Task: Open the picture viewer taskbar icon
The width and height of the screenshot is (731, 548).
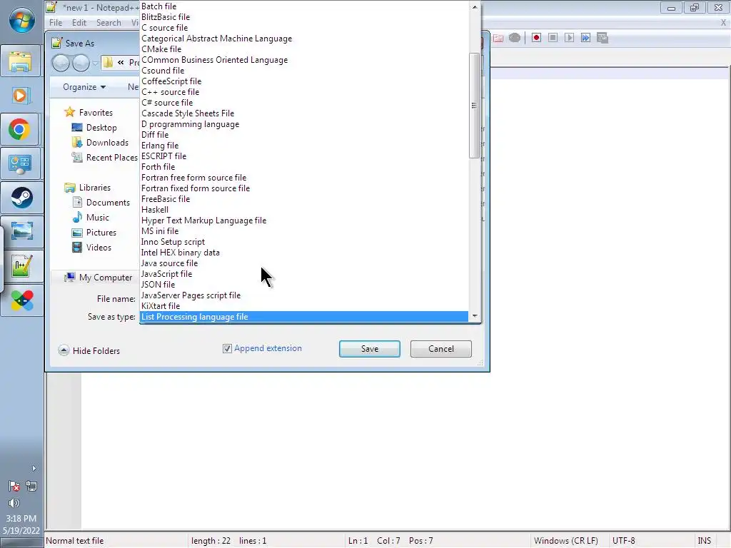Action: point(22,232)
